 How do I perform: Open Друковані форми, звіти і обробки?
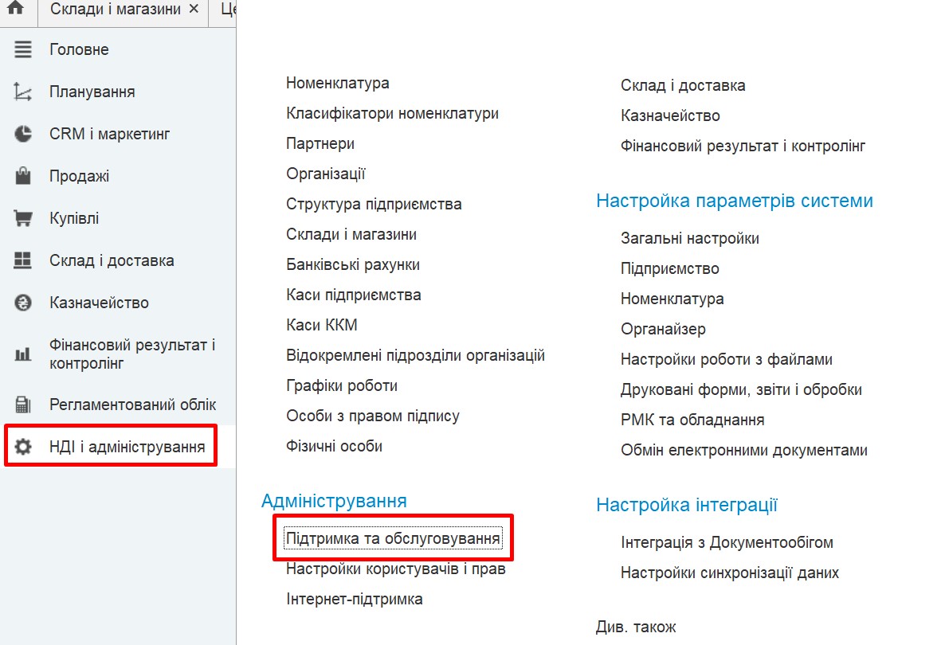pyautogui.click(x=741, y=389)
